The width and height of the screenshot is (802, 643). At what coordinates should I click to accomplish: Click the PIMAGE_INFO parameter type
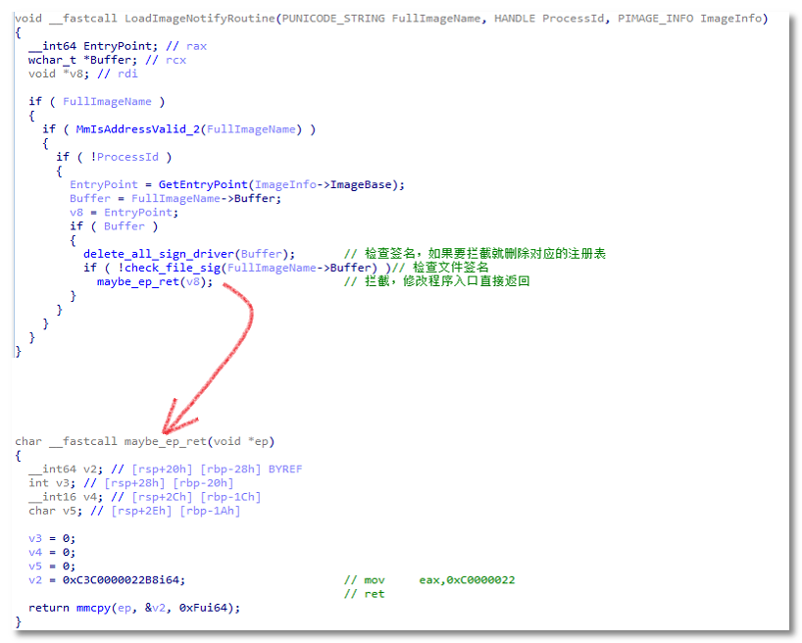657,19
